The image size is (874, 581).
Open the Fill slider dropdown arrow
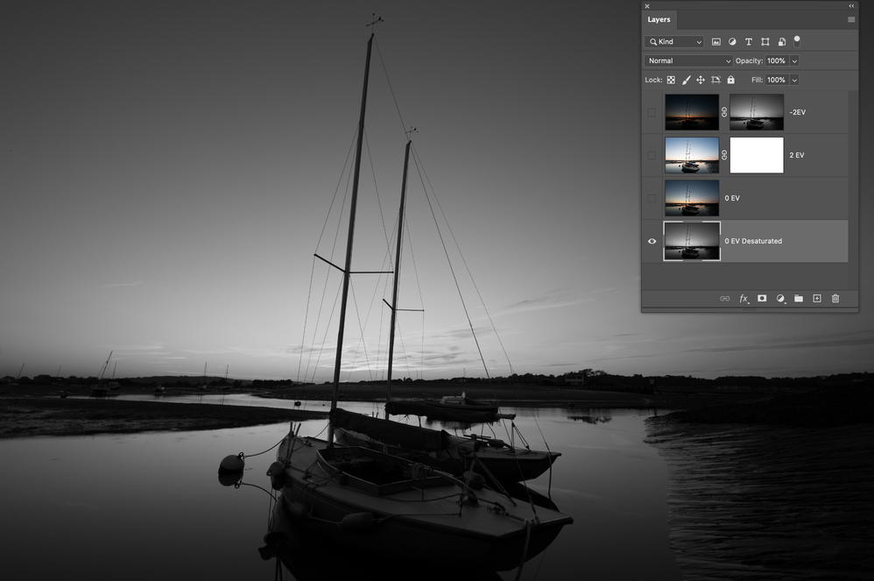[x=794, y=80]
